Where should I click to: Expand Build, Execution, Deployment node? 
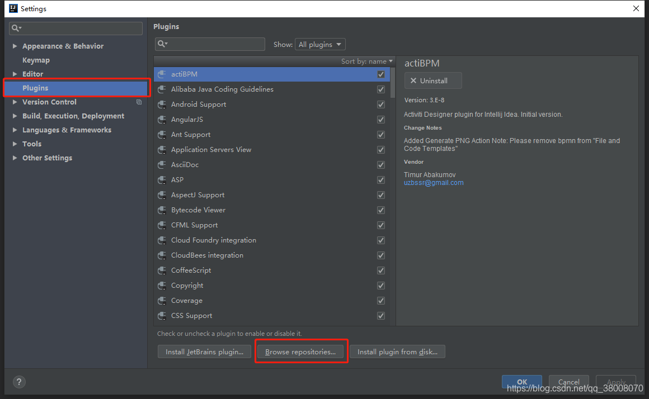15,116
